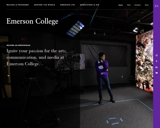Open the Majors & Programs menu
Image resolution: width=160 pixels, height=128 pixels.
coord(18,5)
